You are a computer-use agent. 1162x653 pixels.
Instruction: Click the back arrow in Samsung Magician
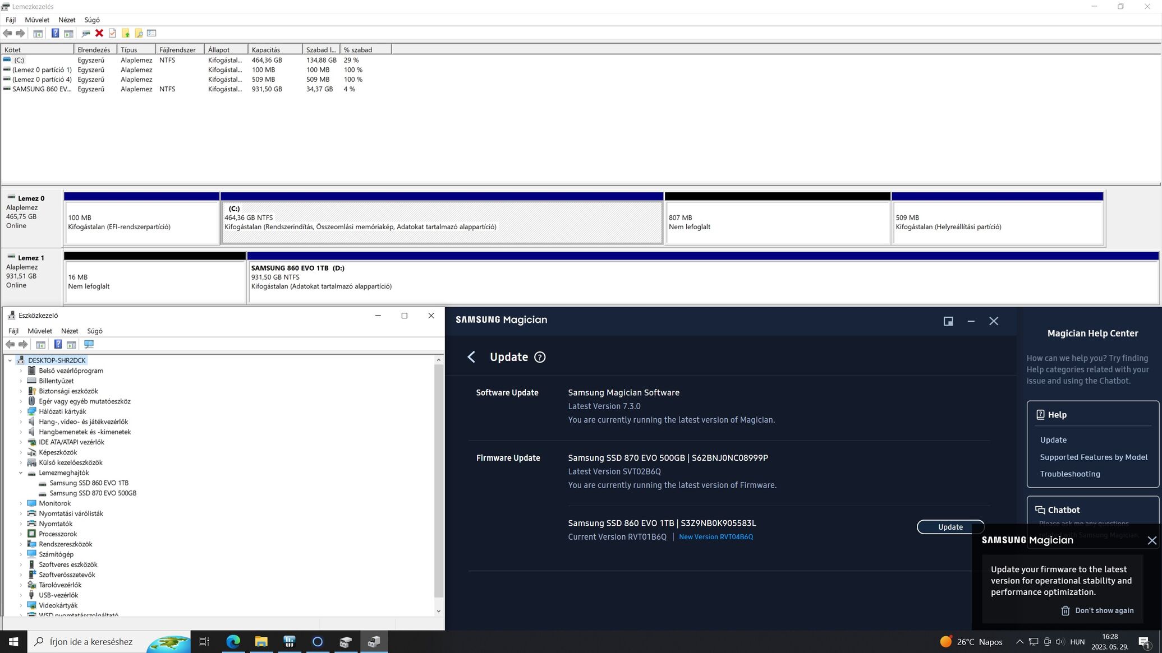coord(471,358)
